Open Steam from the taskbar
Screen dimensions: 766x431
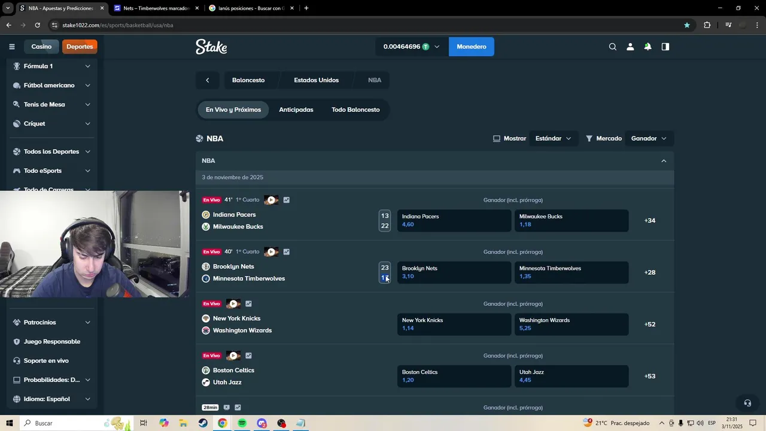tap(203, 423)
